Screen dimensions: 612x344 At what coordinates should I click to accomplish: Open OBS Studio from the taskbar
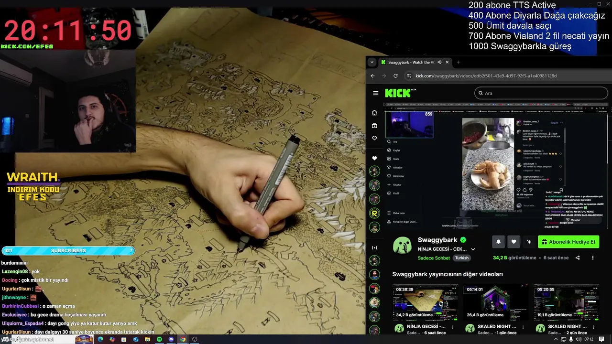point(195,339)
